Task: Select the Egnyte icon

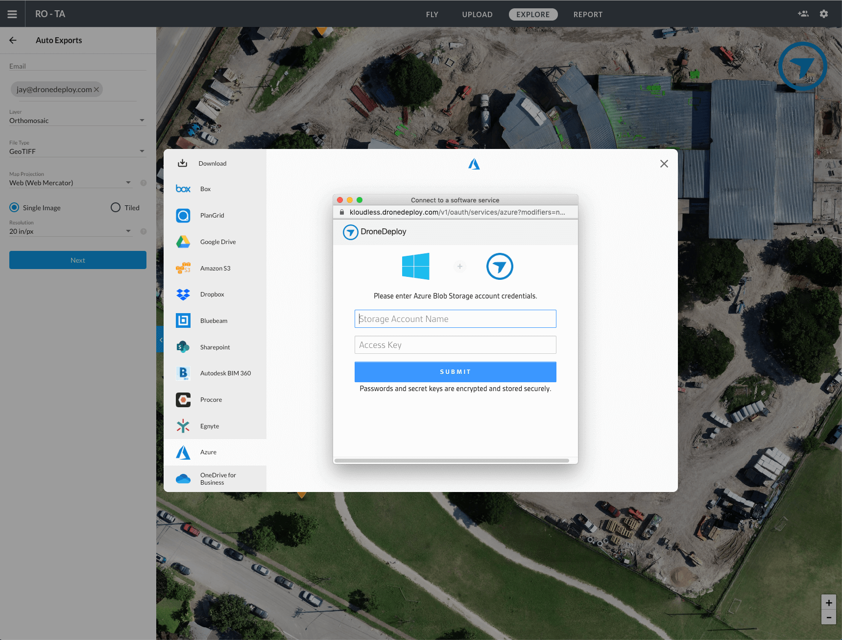Action: tap(183, 426)
